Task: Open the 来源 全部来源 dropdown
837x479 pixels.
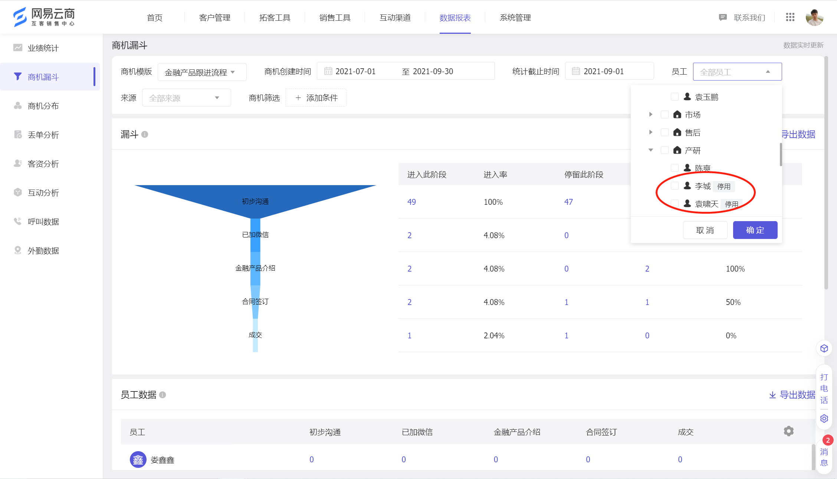Action: [x=186, y=98]
